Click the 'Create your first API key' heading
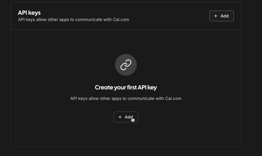 coord(126,87)
